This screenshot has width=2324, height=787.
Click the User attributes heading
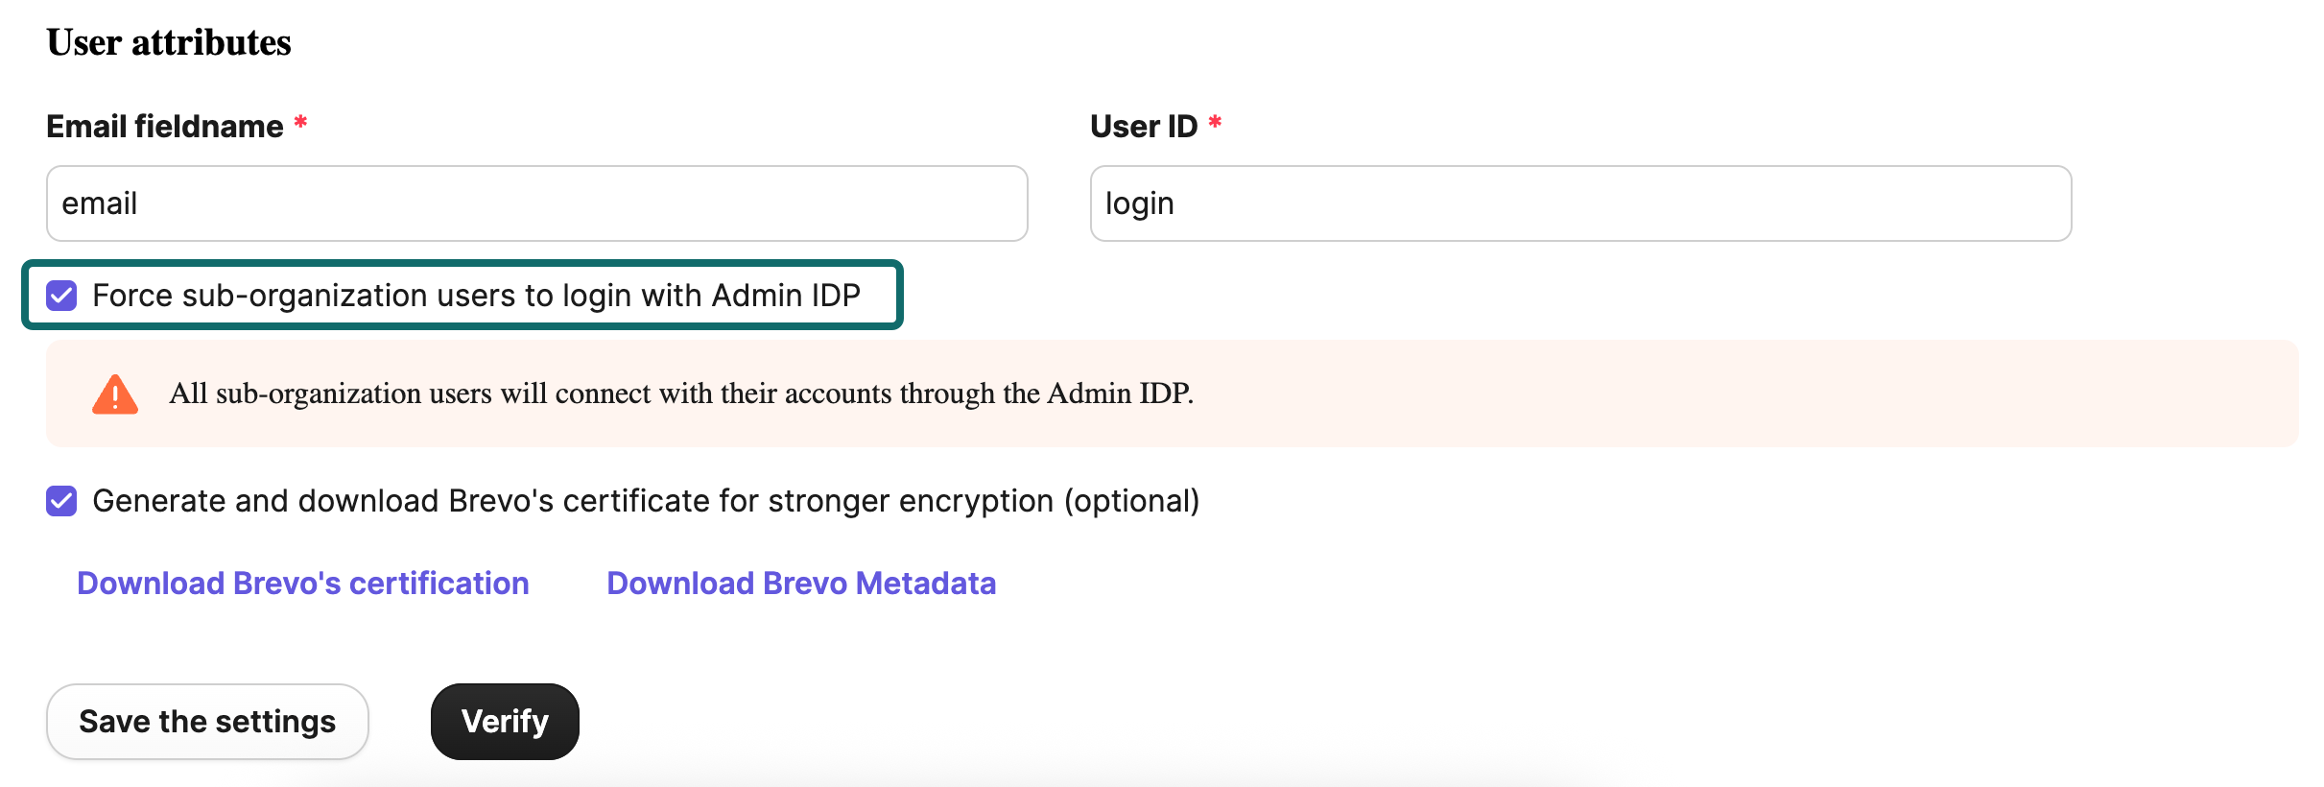168,40
